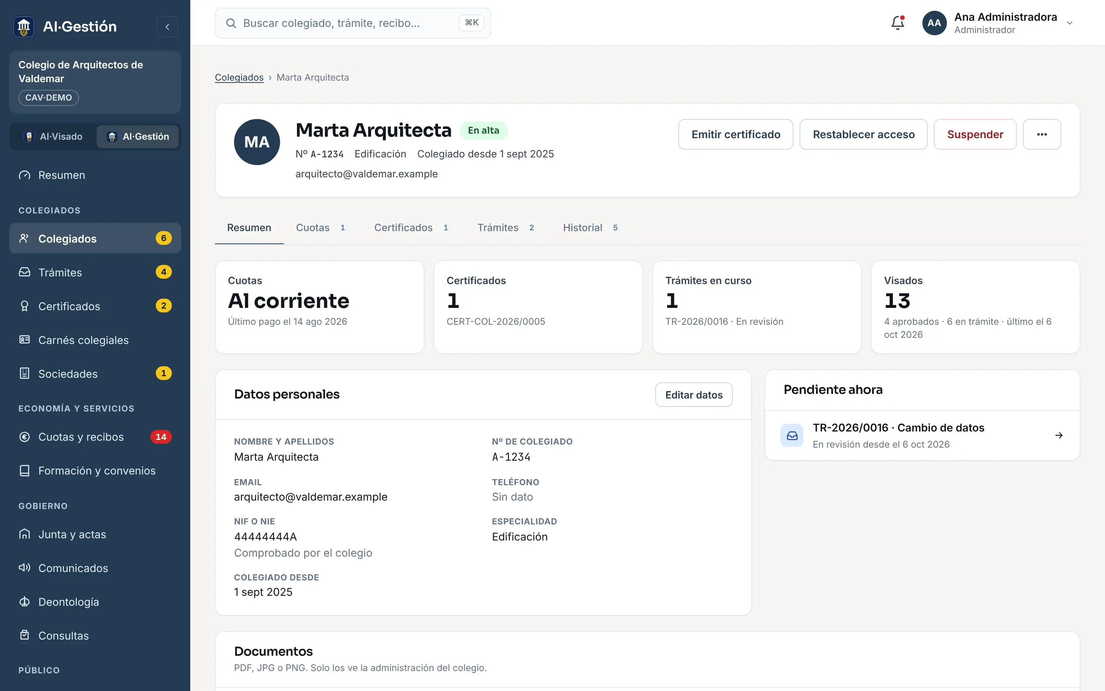1105x691 pixels.
Task: Click the Trámites inbox icon in sidebar
Action: coord(24,273)
